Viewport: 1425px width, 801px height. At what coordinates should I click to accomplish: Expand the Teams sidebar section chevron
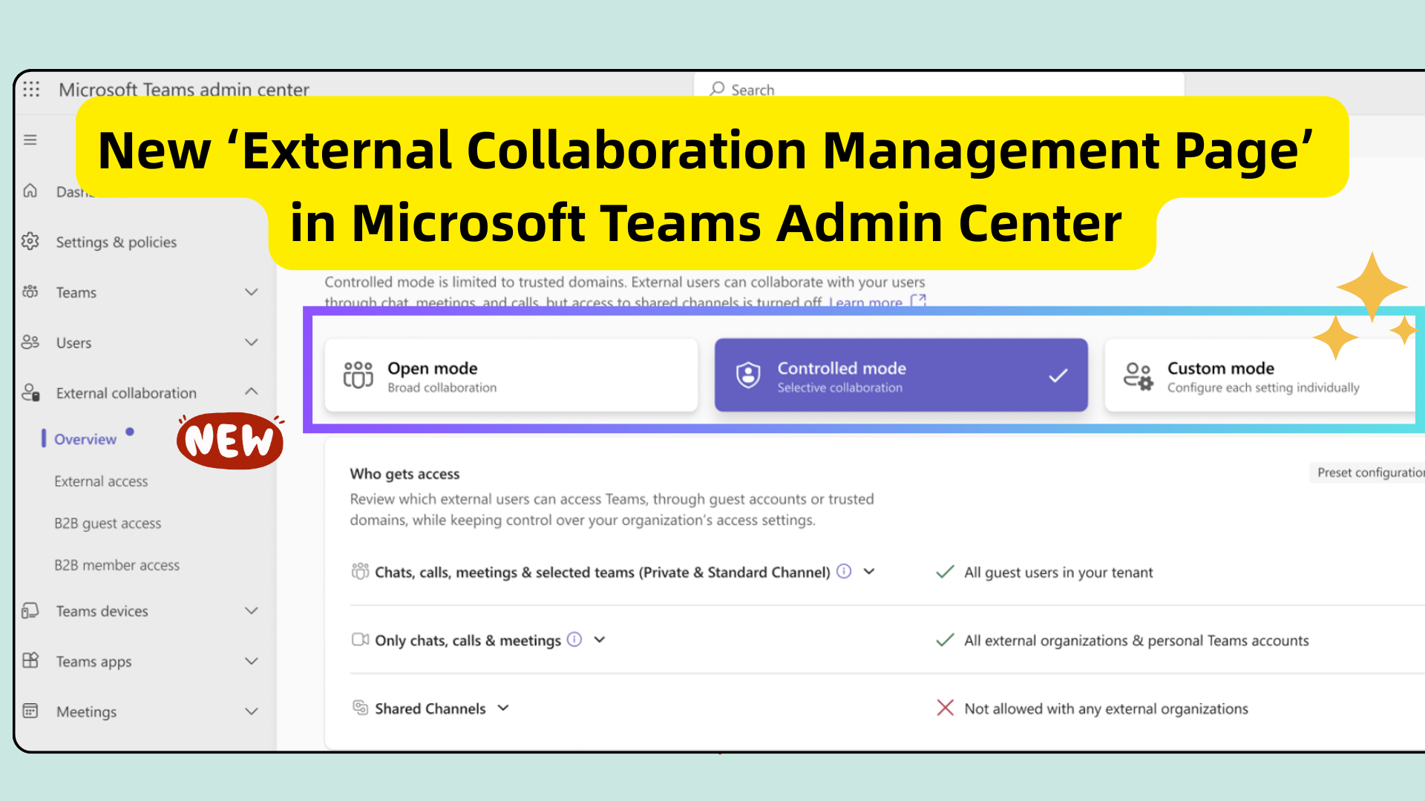252,291
